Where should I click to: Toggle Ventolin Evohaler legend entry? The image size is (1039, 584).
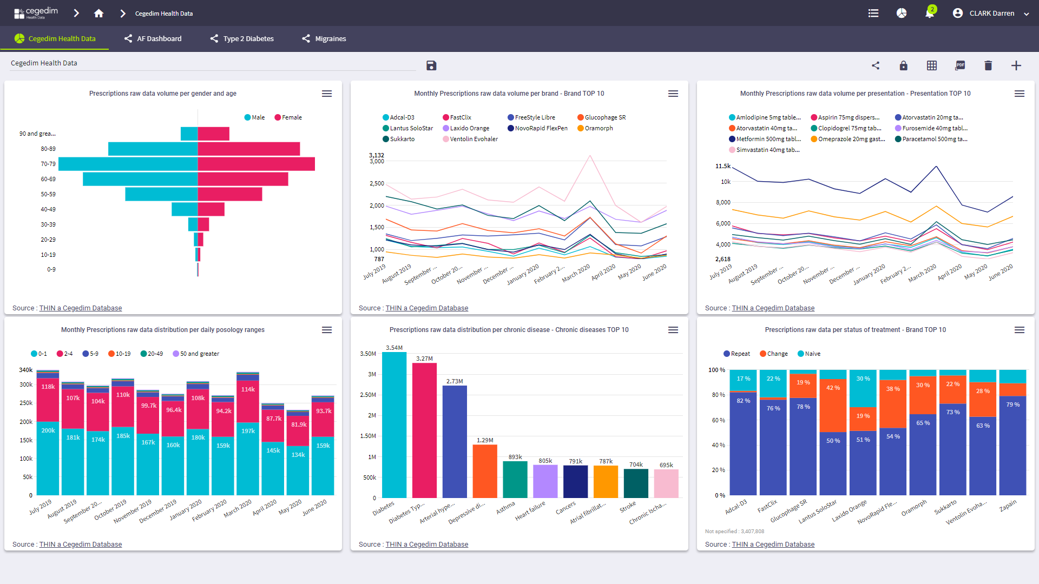[470, 139]
